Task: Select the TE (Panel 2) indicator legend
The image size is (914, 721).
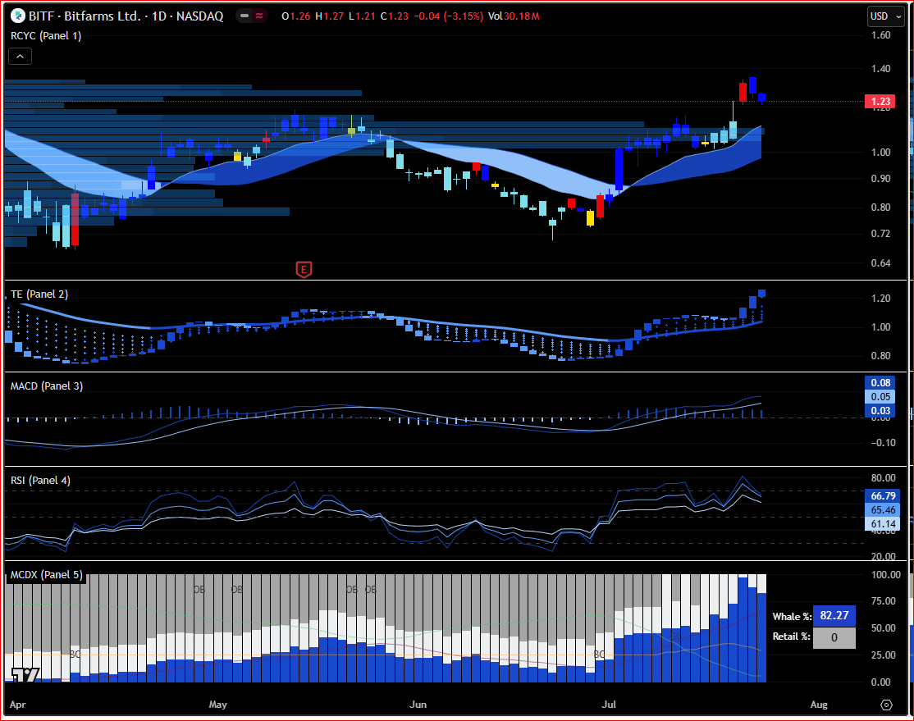Action: tap(39, 294)
